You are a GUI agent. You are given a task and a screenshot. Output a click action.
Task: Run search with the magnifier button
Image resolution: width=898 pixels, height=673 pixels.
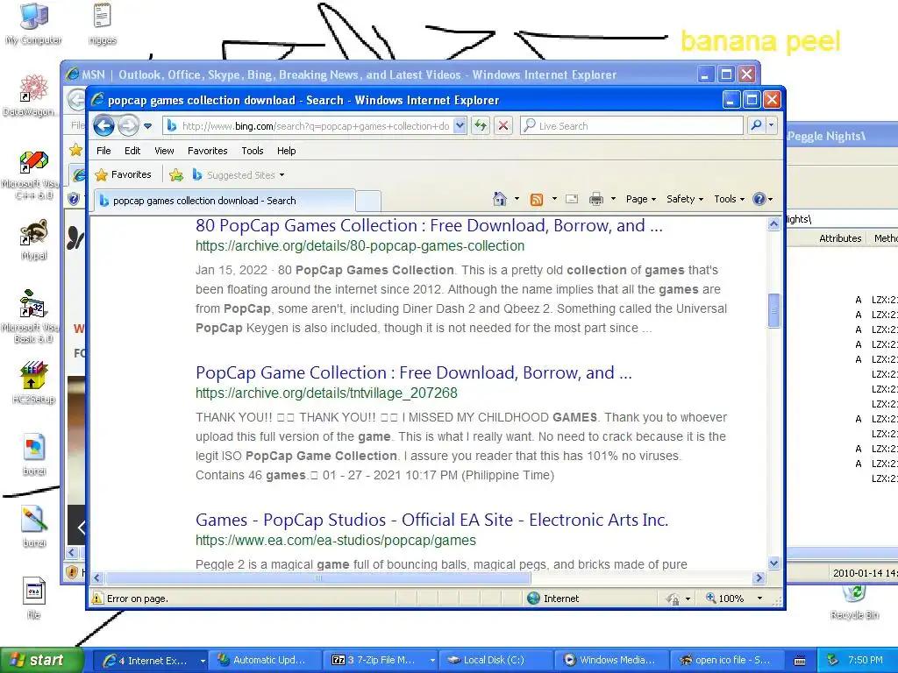[756, 125]
